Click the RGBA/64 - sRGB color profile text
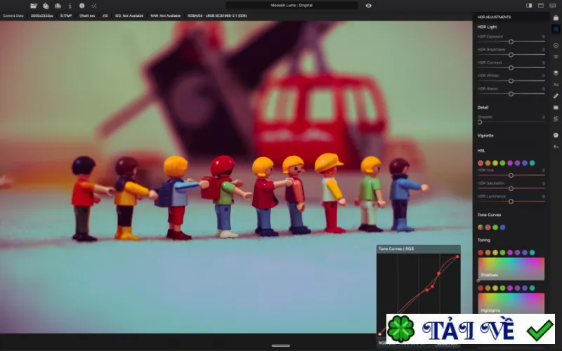The height and width of the screenshot is (351, 562). pyautogui.click(x=217, y=15)
